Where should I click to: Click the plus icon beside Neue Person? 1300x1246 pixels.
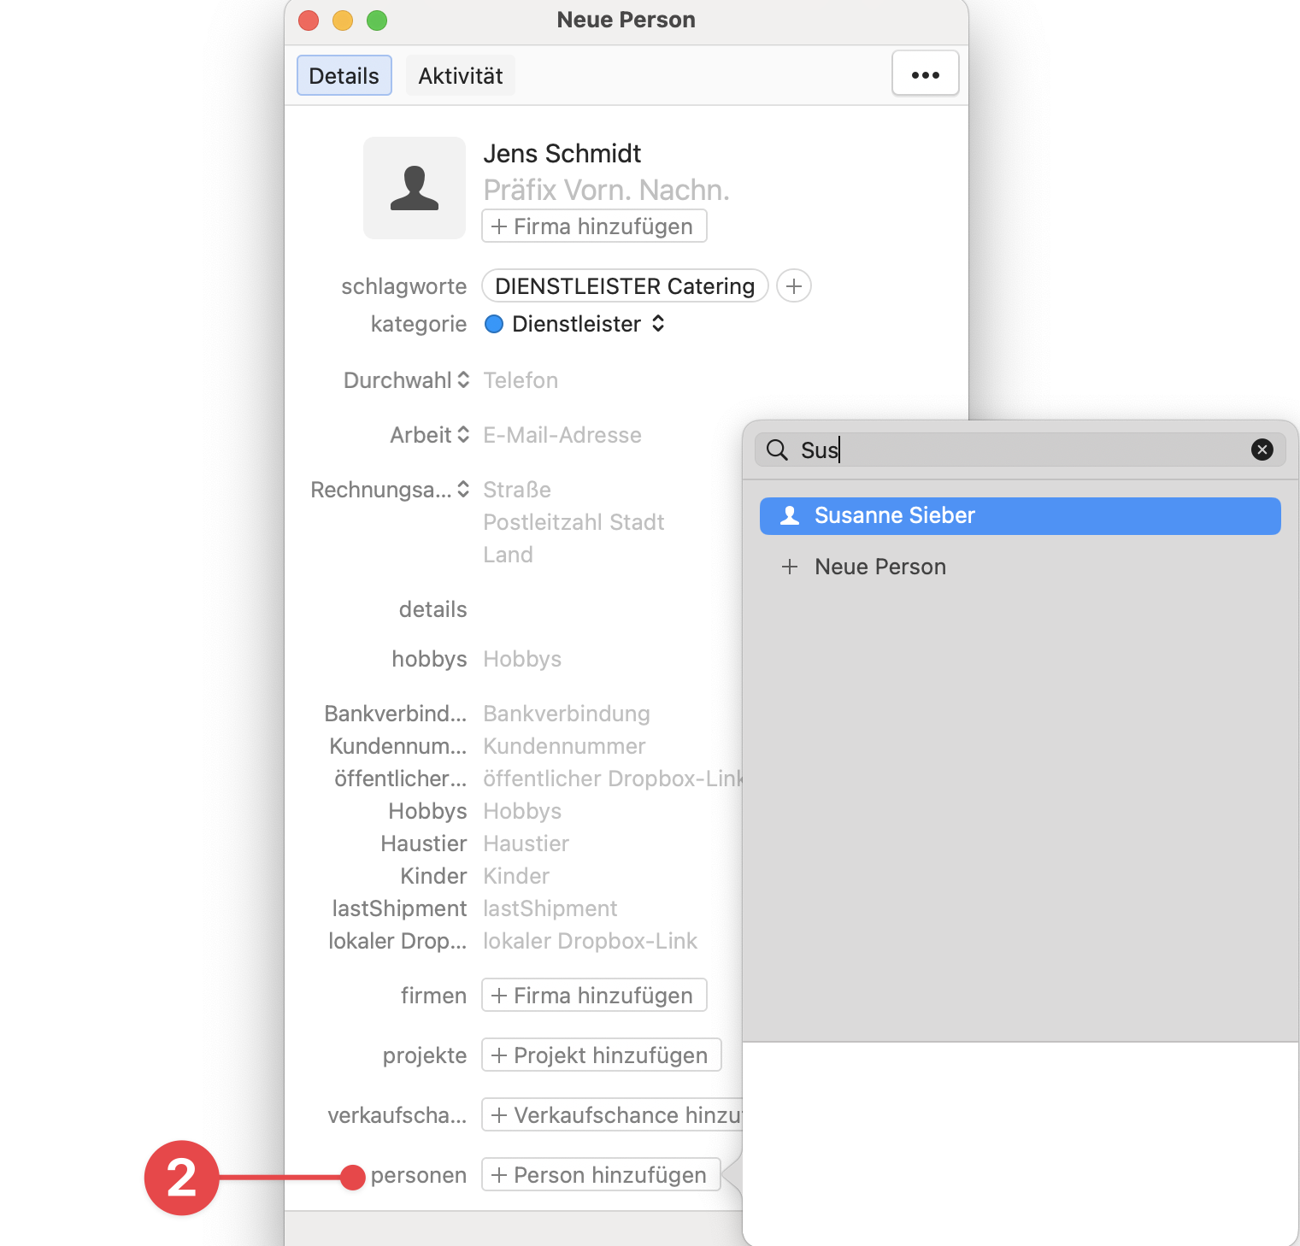[x=790, y=567]
